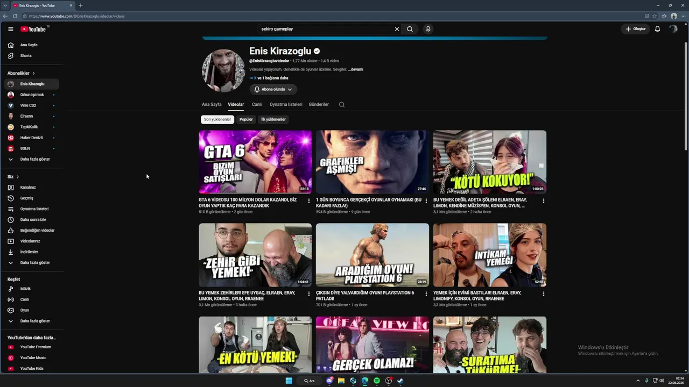Viewport: 689px width, 387px height.
Task: Expand channel description with ...devamı
Action: click(x=356, y=69)
